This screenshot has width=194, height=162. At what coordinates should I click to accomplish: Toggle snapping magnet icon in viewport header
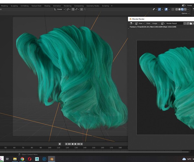(73, 9)
